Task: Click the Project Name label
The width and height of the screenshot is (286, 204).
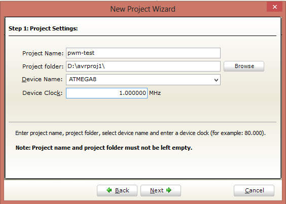Action: 43,53
